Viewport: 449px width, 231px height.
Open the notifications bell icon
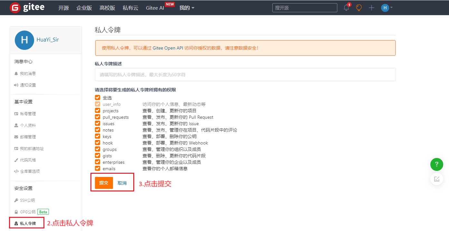pyautogui.click(x=346, y=8)
